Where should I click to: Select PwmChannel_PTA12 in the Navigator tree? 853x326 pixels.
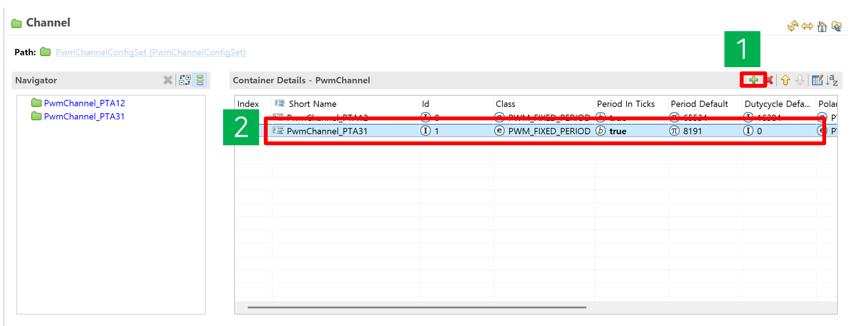pyautogui.click(x=84, y=103)
